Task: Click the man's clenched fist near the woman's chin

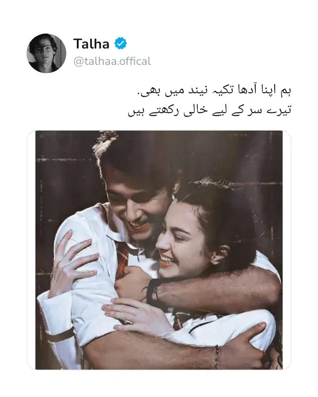Action: [x=132, y=284]
